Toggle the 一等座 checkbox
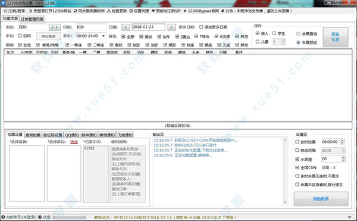 click(x=67, y=45)
